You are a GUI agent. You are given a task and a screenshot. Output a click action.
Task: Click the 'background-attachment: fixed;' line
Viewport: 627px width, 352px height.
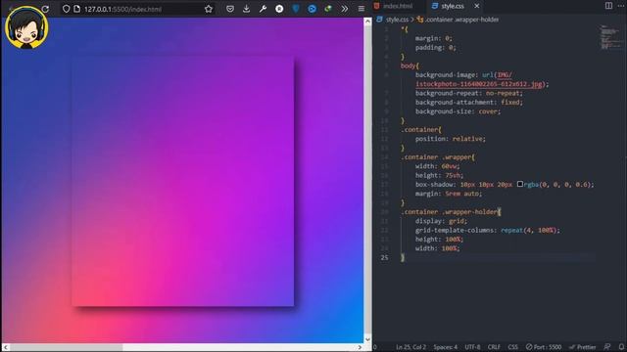(468, 102)
